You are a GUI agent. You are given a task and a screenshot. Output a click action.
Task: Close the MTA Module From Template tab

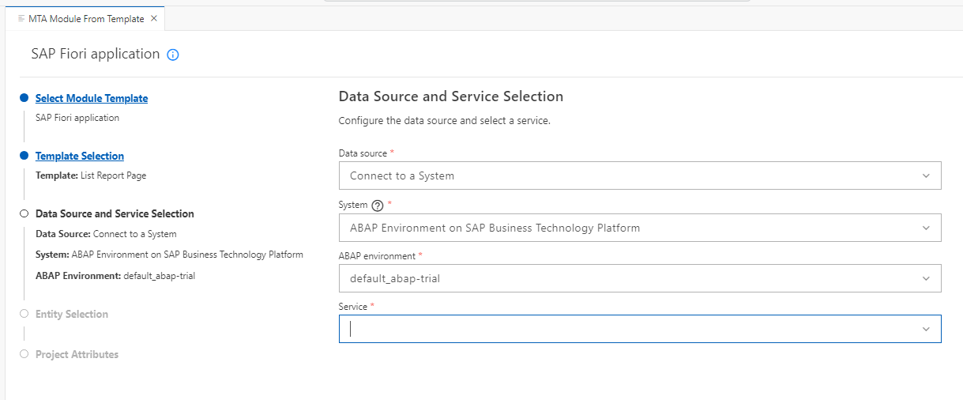[154, 18]
